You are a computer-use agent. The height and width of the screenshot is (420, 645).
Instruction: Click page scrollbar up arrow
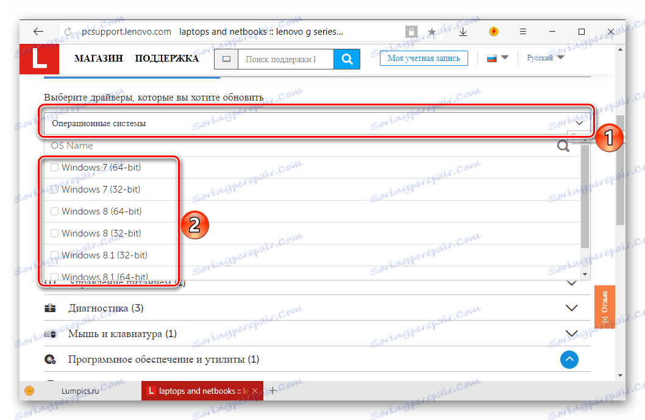[621, 50]
